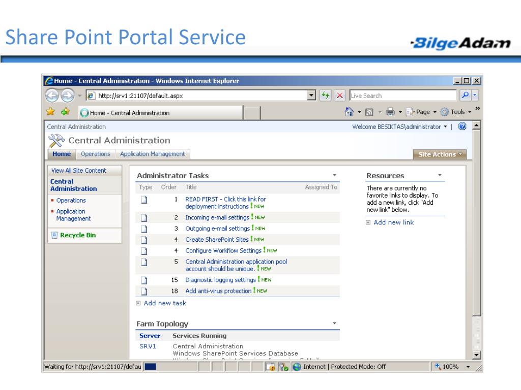Open the Operations link in left sidebar

(x=71, y=200)
